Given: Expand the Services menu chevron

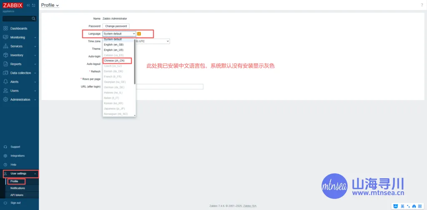Looking at the screenshot, I should click(x=35, y=47).
